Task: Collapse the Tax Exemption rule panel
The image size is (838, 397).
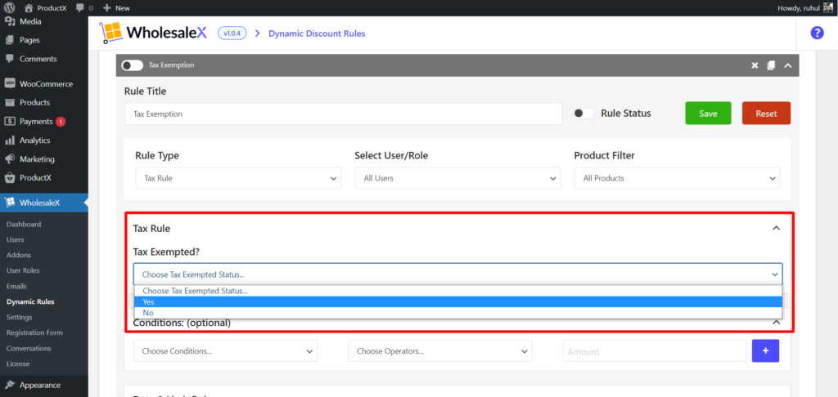Action: point(787,65)
